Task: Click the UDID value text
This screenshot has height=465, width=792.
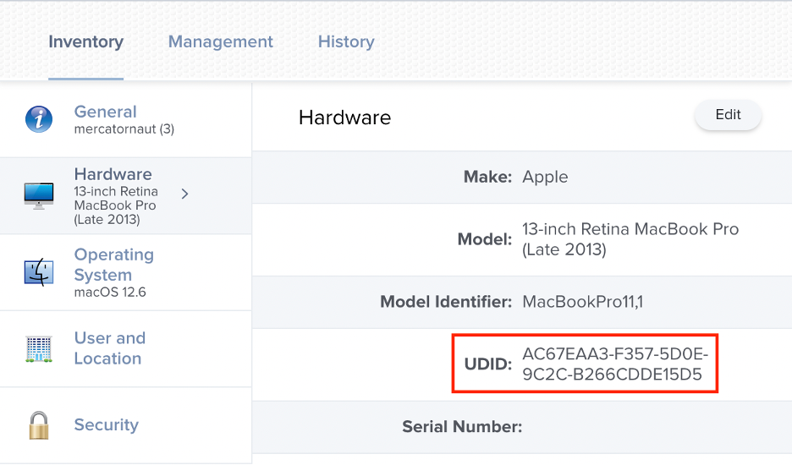Action: click(615, 364)
